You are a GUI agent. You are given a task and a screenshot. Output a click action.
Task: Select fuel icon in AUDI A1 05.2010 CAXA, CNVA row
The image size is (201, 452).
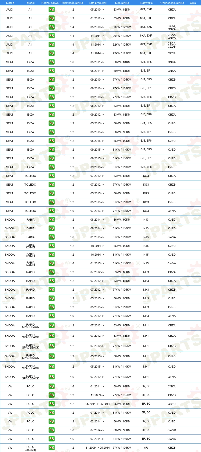pyautogui.click(x=51, y=27)
